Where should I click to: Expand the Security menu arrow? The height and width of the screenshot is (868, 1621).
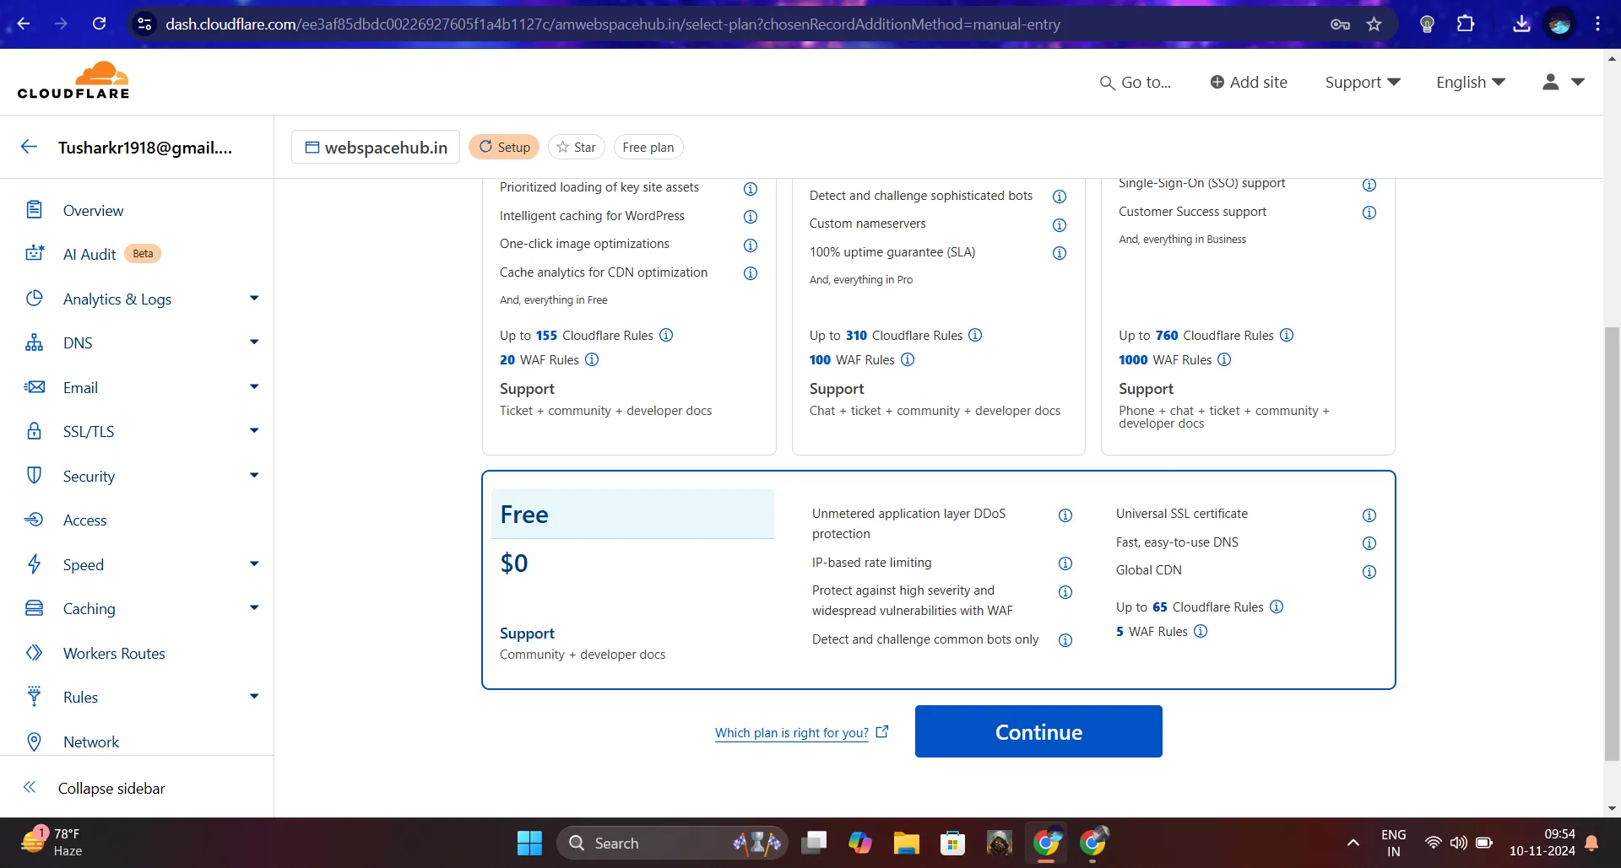tap(254, 475)
